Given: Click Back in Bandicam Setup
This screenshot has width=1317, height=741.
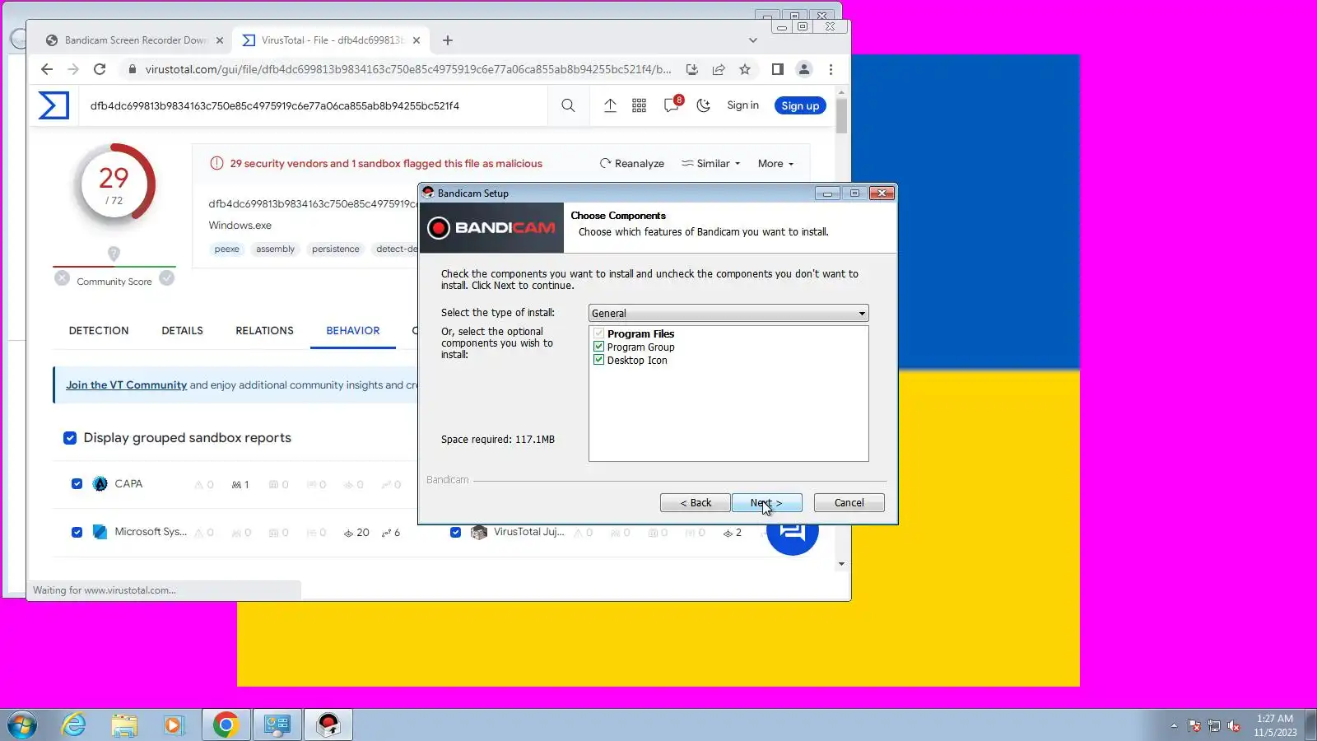Looking at the screenshot, I should pos(696,503).
